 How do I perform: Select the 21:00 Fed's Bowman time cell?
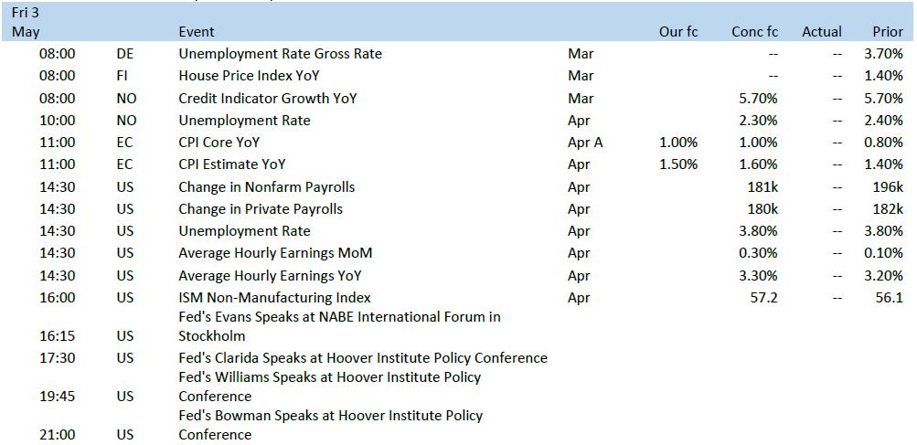click(58, 434)
